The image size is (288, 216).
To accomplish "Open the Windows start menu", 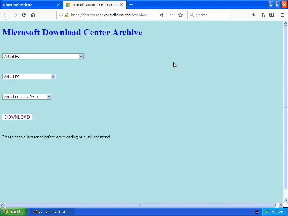I will pos(13,212).
